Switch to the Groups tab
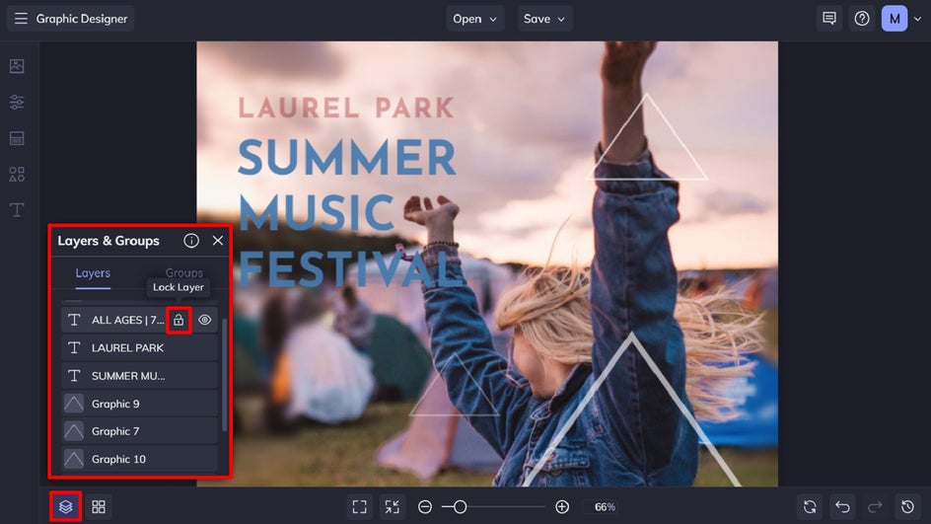 point(184,272)
